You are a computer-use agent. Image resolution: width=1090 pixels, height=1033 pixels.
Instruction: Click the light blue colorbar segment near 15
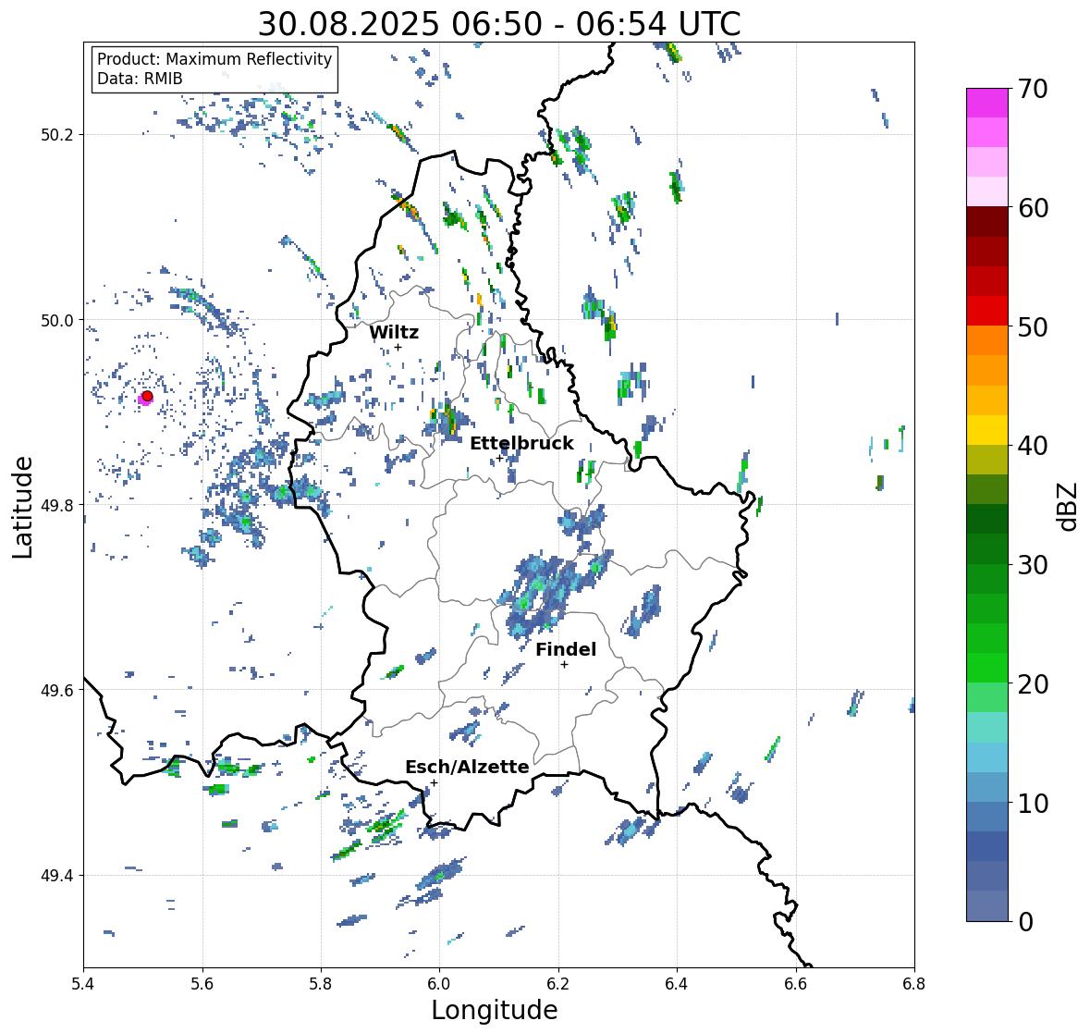[987, 757]
